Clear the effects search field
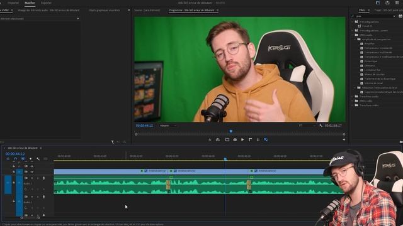Viewport: 403px width, 226px height. click(x=394, y=16)
